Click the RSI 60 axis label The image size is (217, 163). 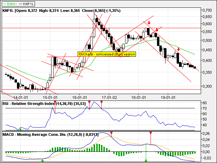tap(204, 114)
